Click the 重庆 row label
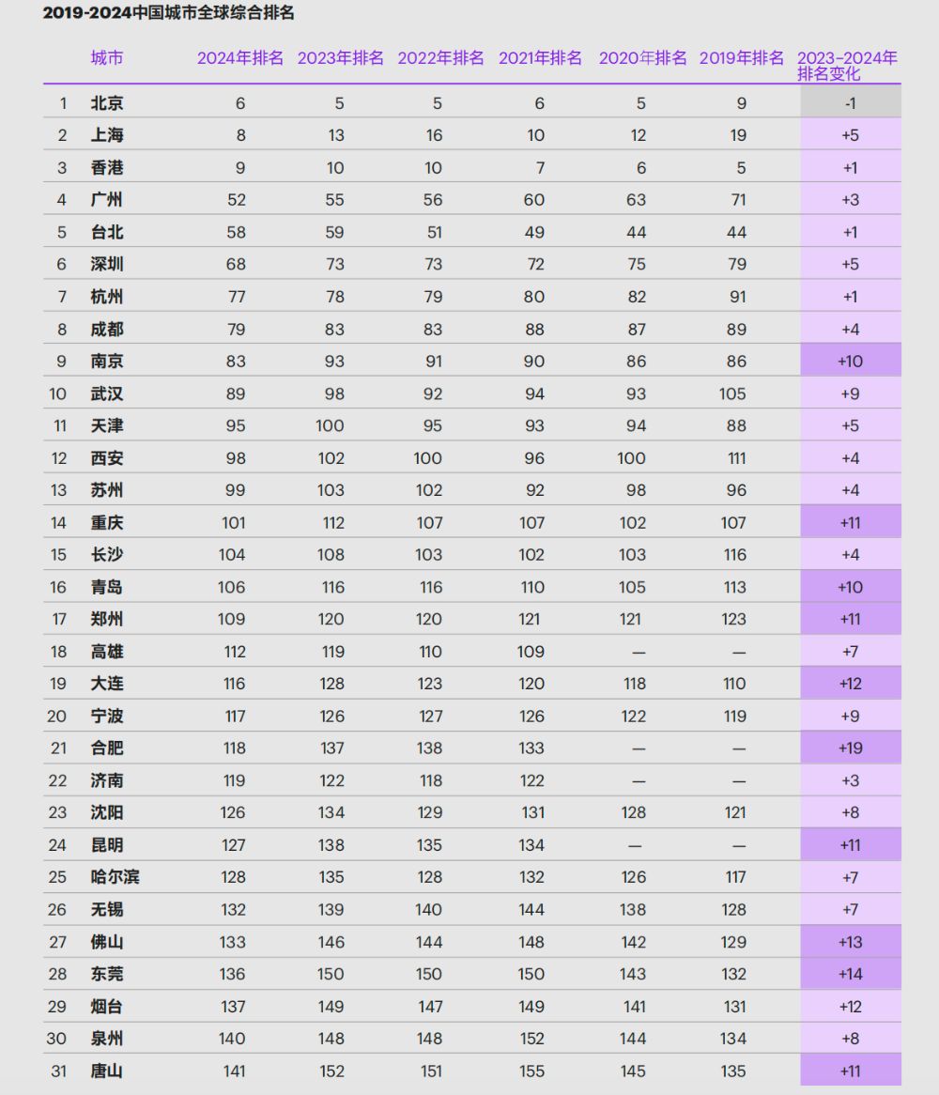939x1095 pixels. coord(107,522)
